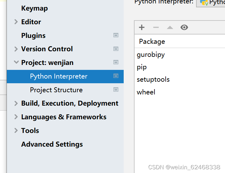Open the Project Structure page
This screenshot has width=225, height=173.
[x=56, y=90]
